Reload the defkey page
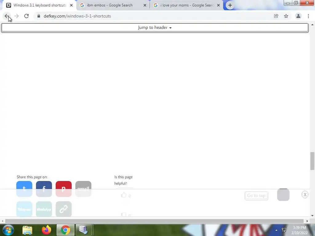Screen dimensions: 315x236 26,16
